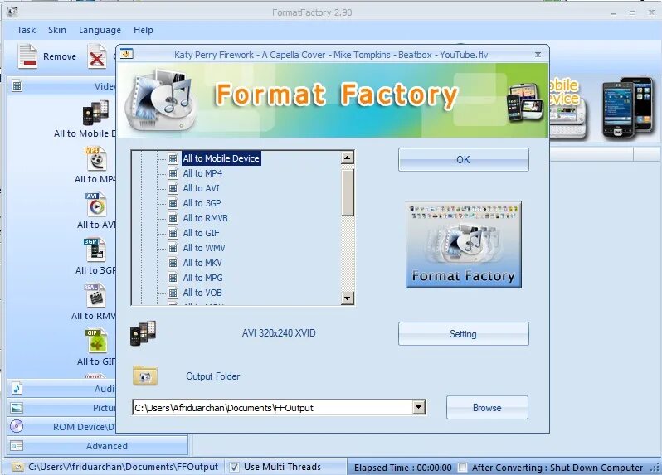Click the Elapsed Time status bar entry

click(x=403, y=468)
